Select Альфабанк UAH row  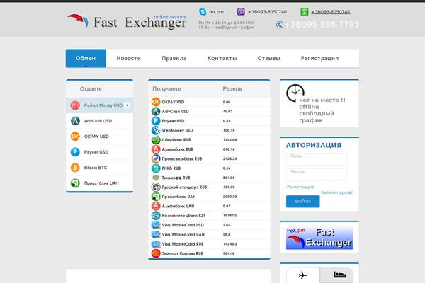pyautogui.click(x=209, y=206)
